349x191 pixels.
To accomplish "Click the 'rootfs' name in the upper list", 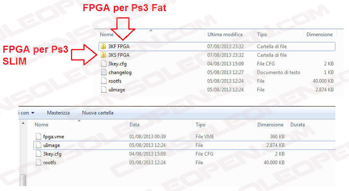I will coord(115,81).
